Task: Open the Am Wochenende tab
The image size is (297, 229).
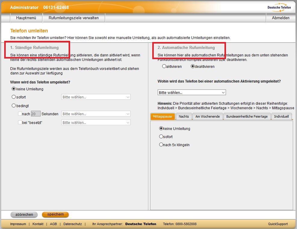Action: (207, 116)
